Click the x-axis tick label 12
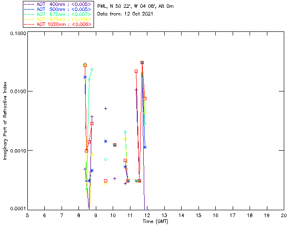The image size is (292, 233). [147, 215]
